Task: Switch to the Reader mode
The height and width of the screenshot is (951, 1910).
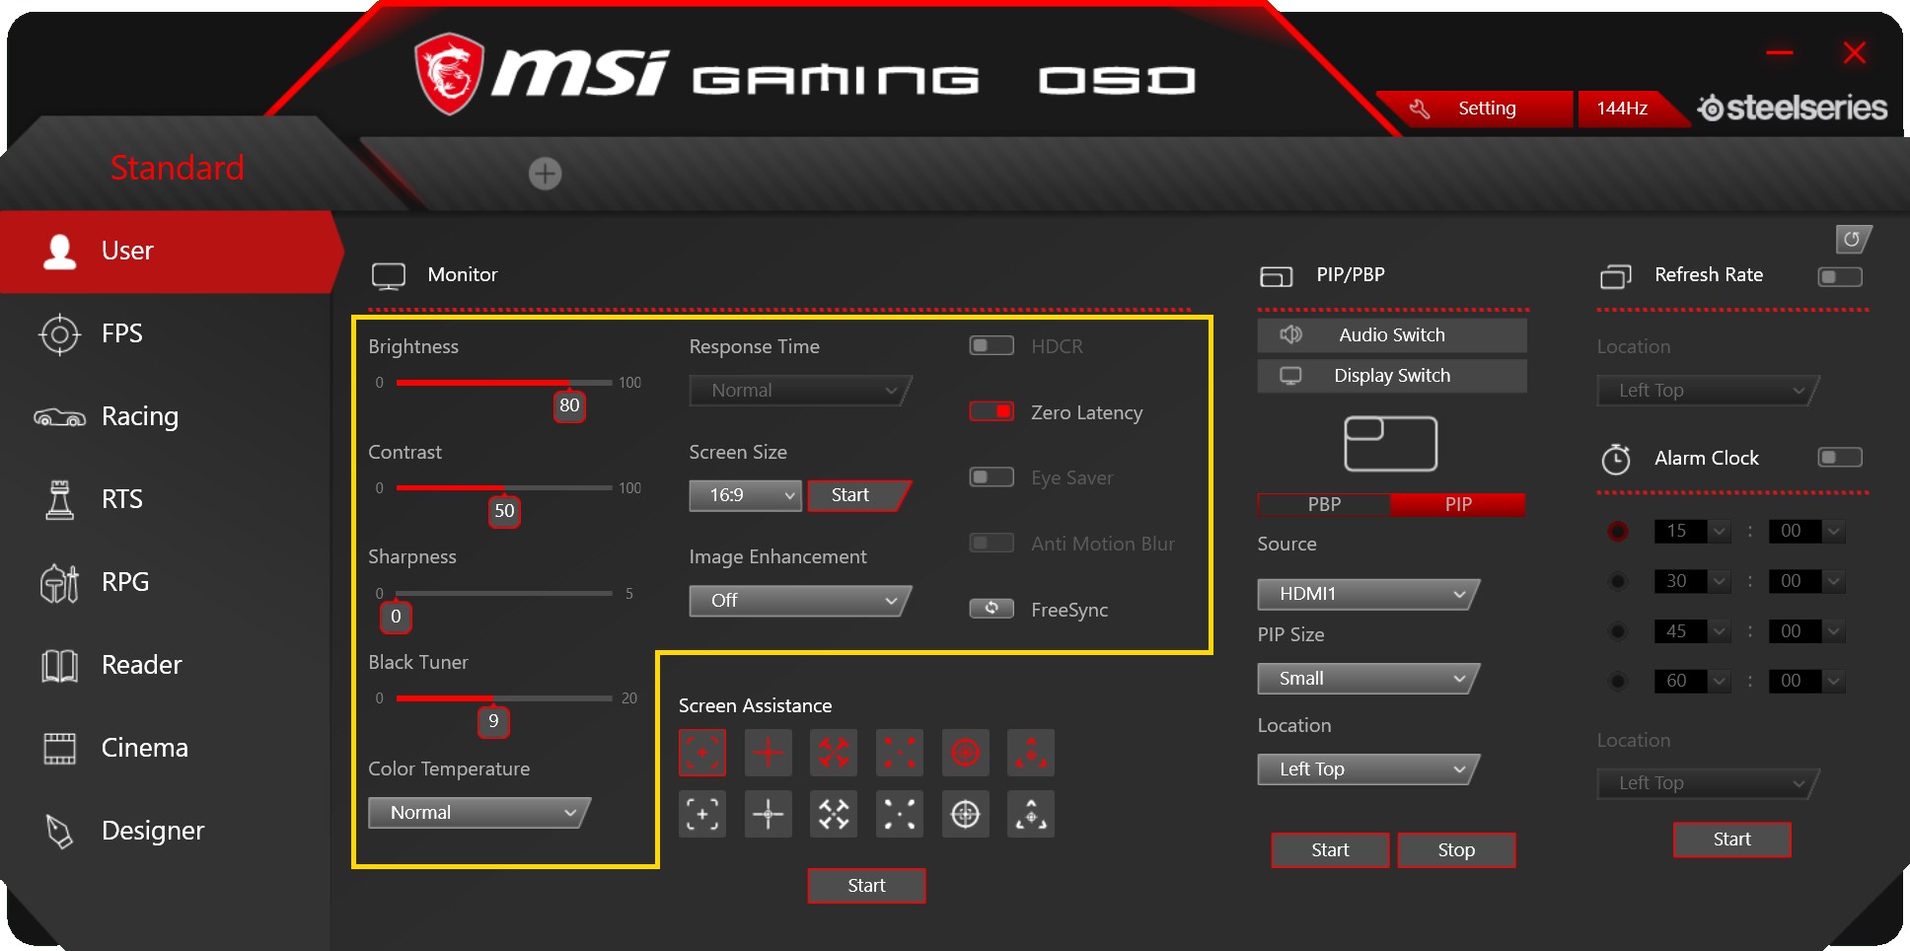Action: 166,665
